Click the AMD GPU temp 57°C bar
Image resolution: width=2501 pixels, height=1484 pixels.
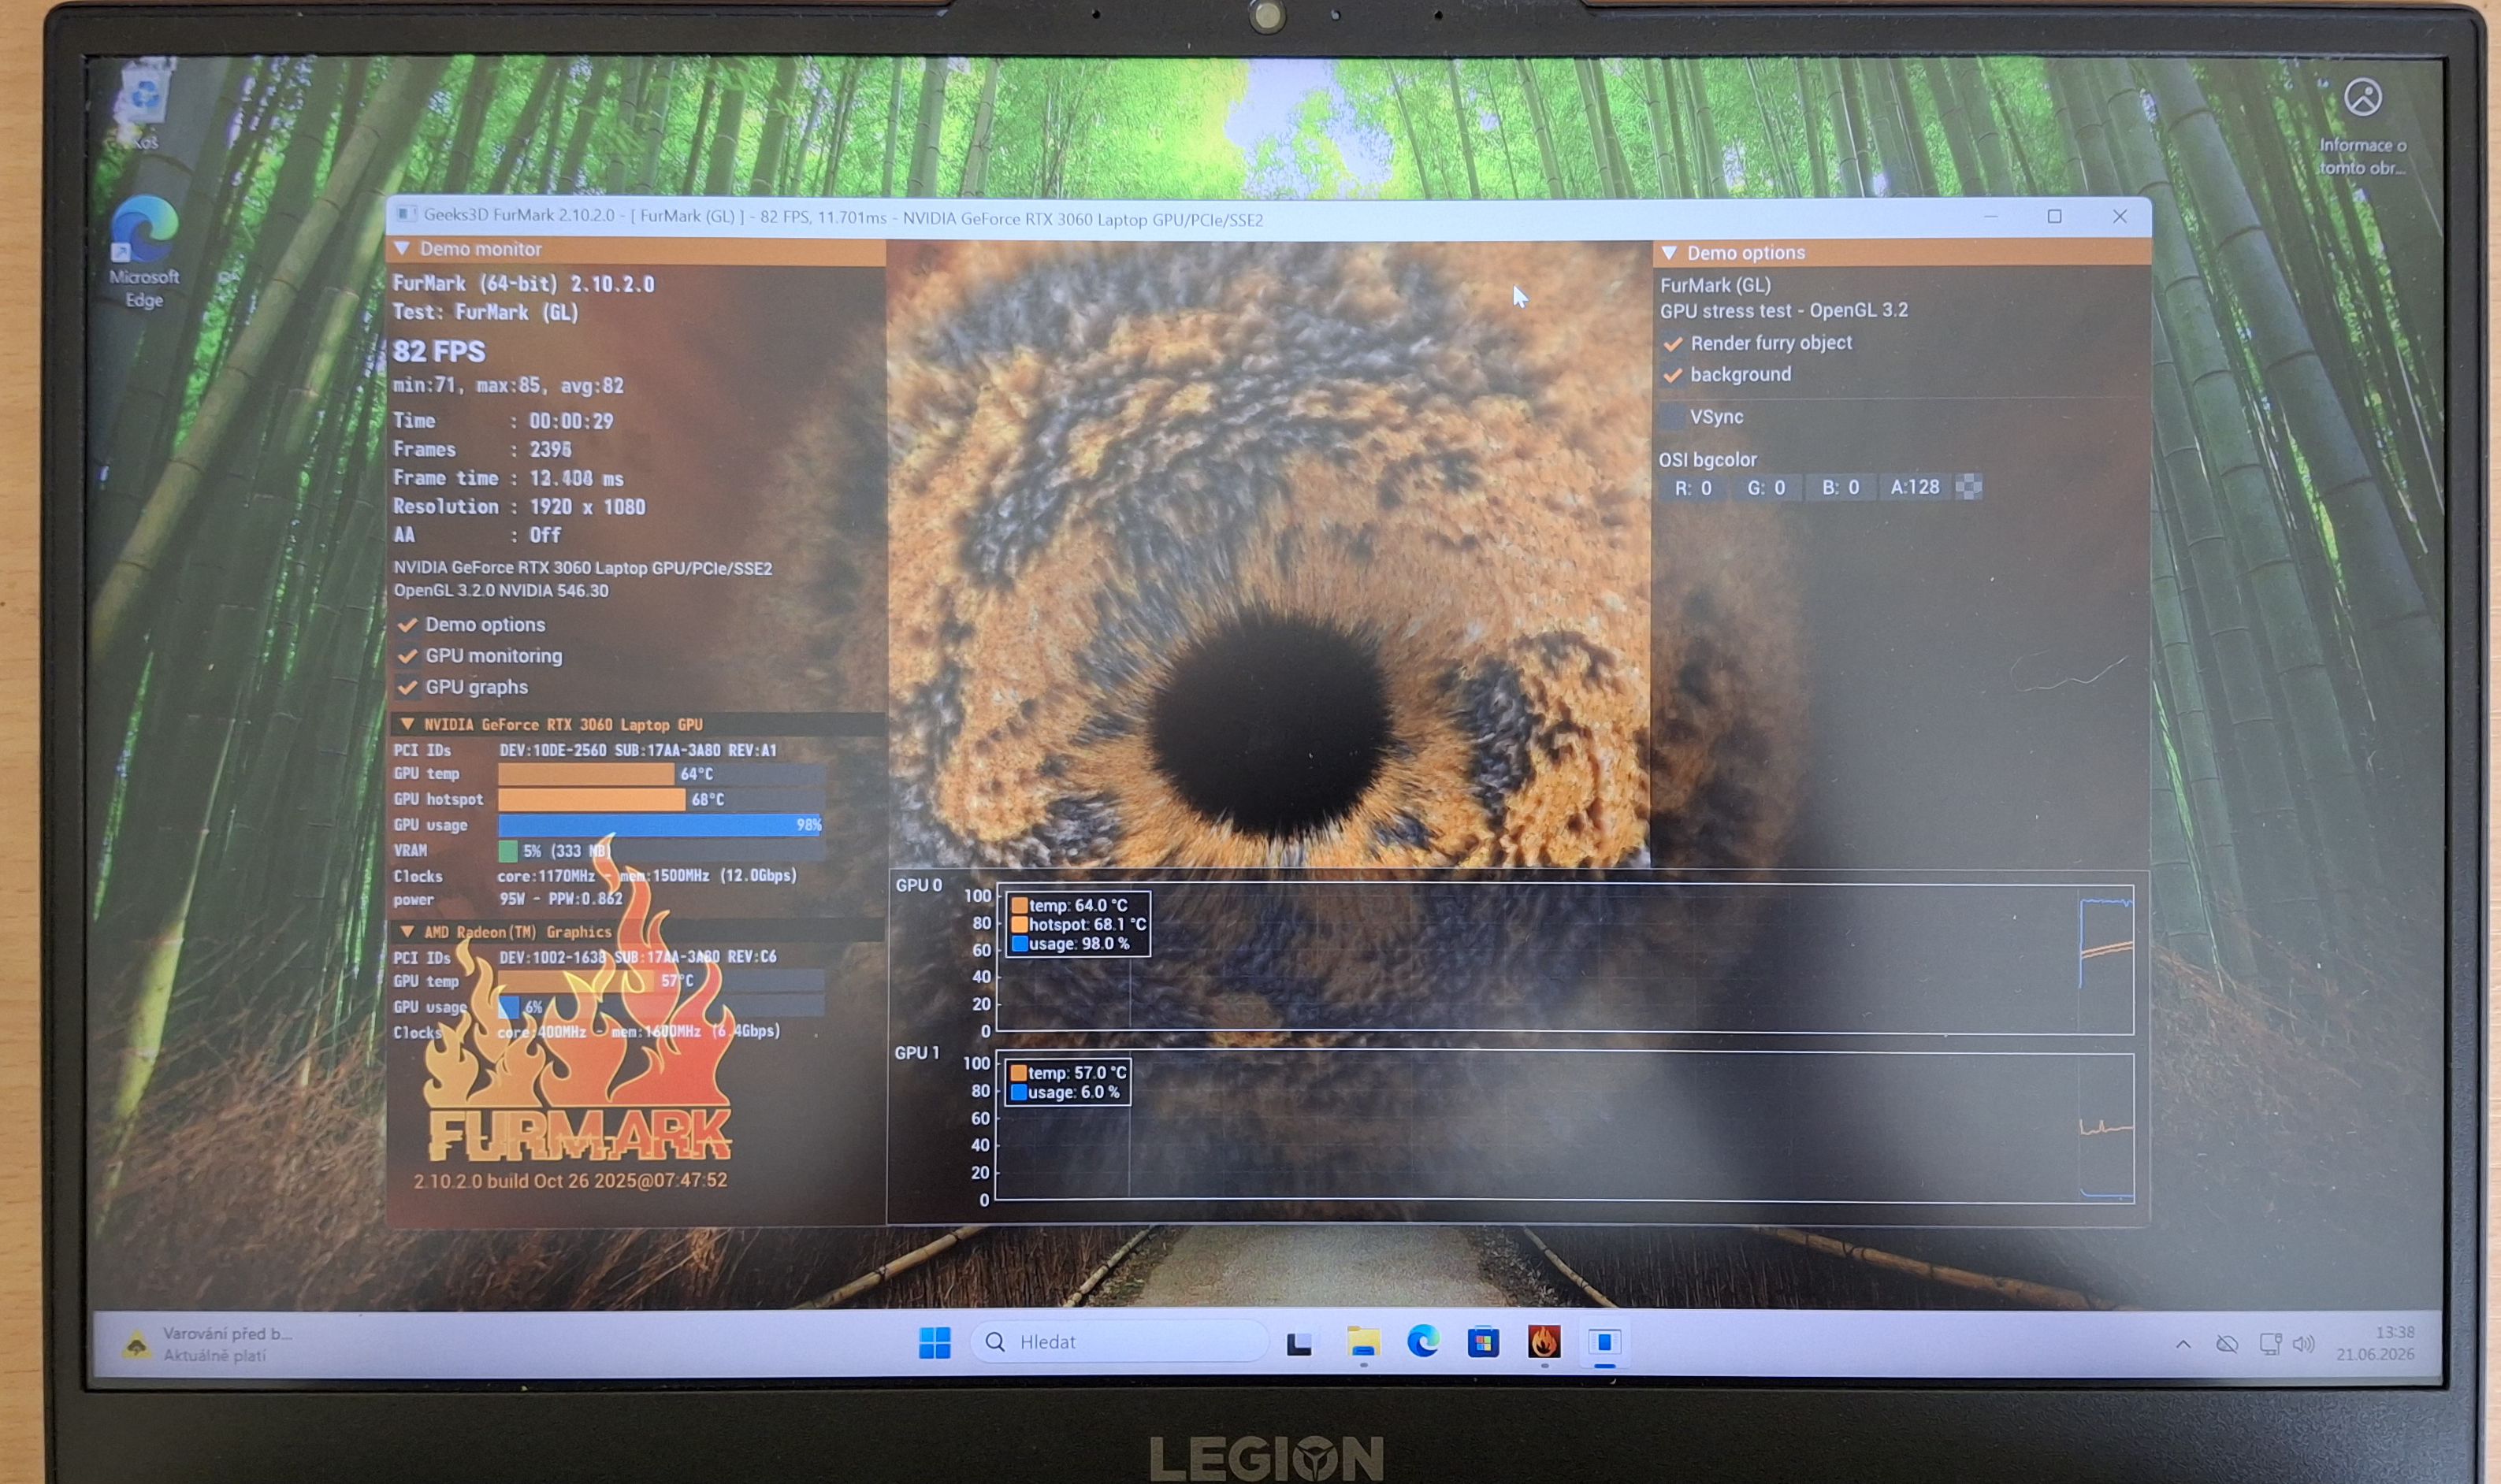(x=661, y=981)
